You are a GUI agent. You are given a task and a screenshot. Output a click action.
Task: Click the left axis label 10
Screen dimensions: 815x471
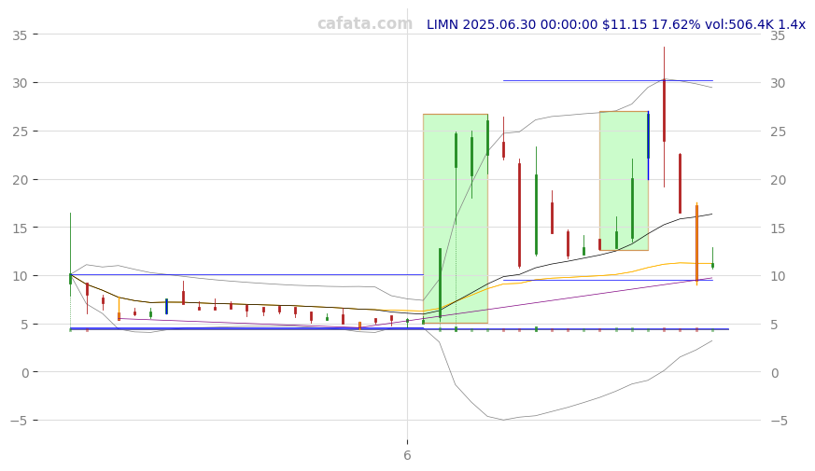(x=20, y=276)
